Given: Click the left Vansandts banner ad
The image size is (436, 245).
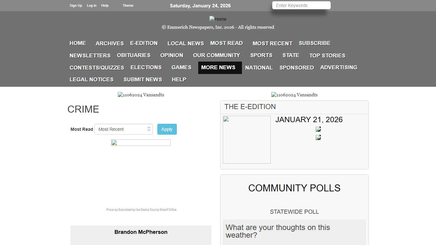Looking at the screenshot, I should click(x=141, y=95).
